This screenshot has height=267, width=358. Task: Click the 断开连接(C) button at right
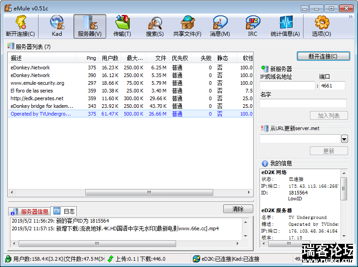323,56
